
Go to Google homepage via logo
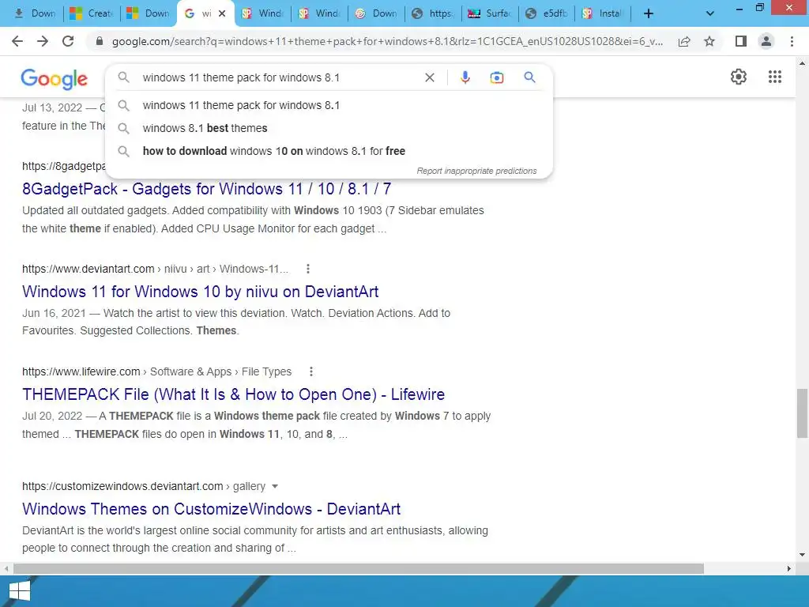(55, 79)
